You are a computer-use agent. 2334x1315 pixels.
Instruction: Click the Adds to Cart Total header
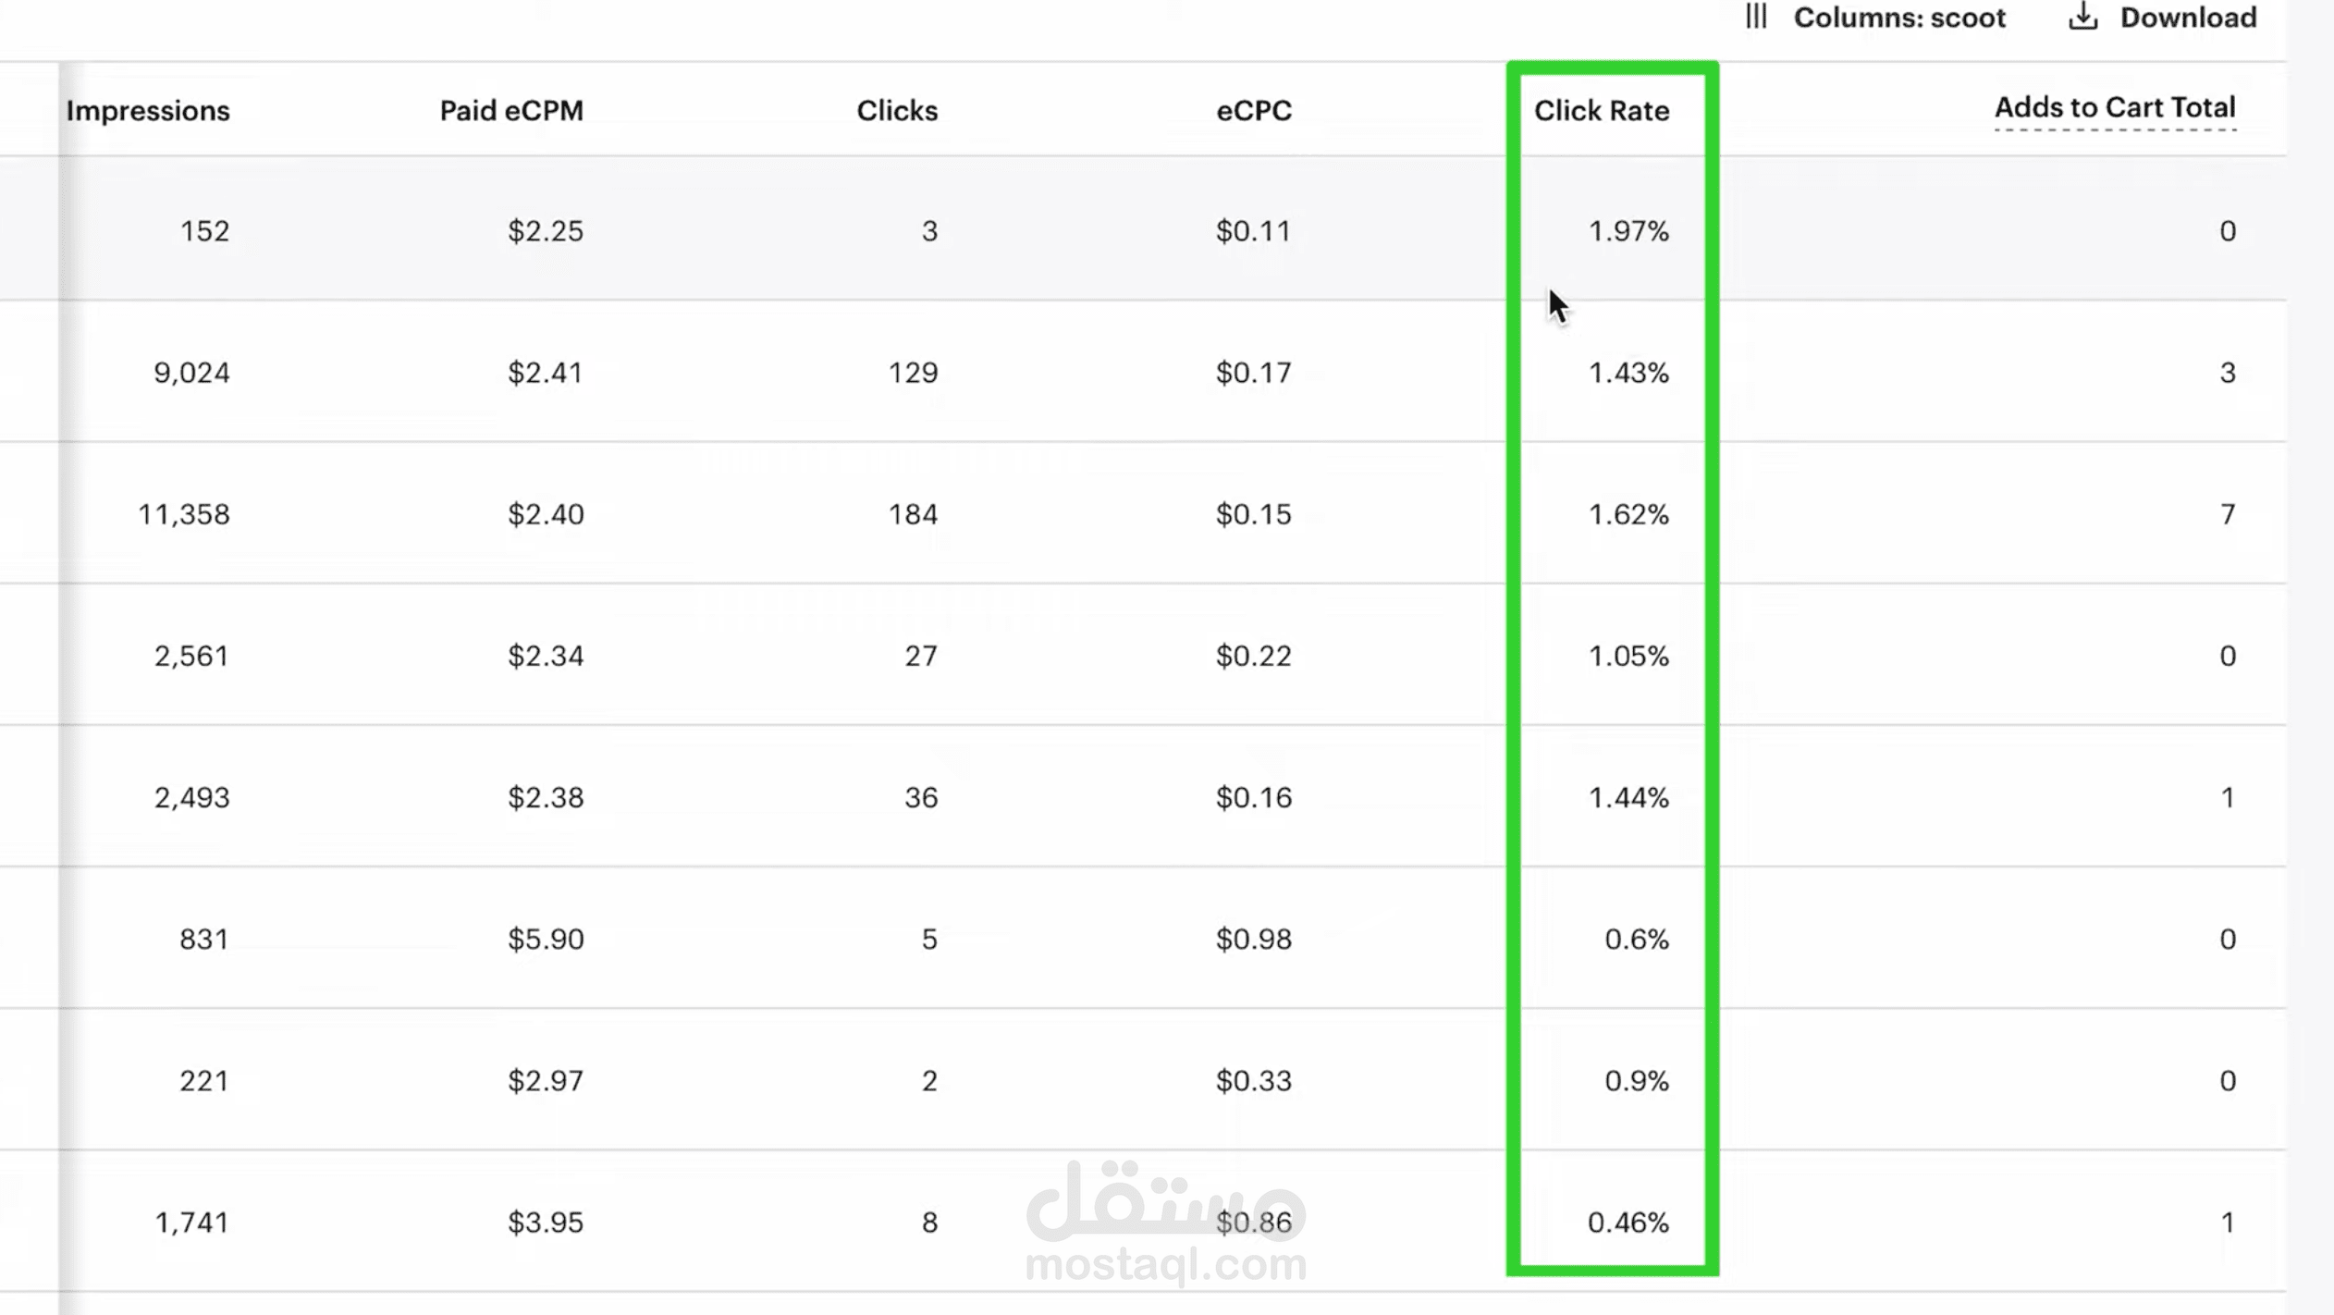point(2115,108)
